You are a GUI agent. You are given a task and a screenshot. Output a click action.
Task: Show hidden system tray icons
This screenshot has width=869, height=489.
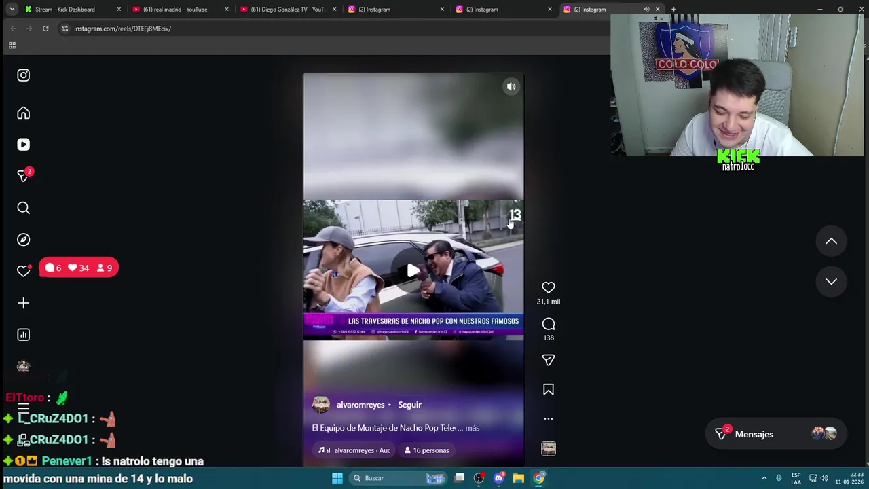tap(764, 478)
